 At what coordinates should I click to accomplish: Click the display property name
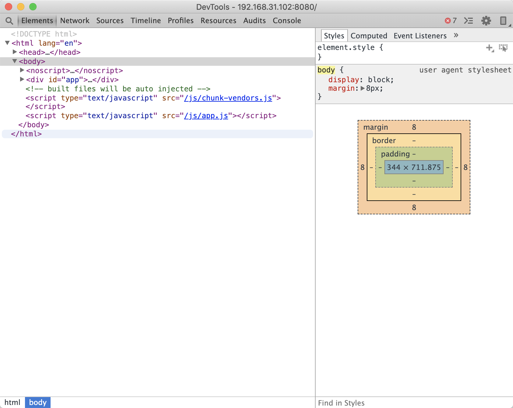coord(344,80)
